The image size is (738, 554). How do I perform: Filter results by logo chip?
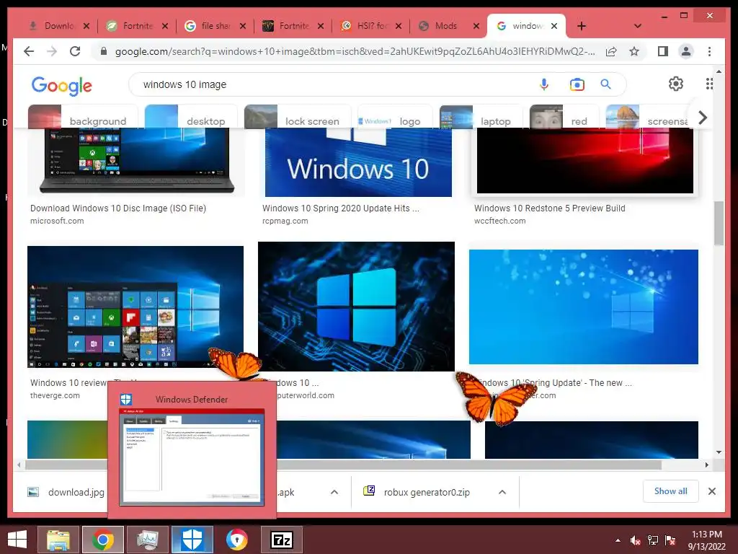[395, 117]
